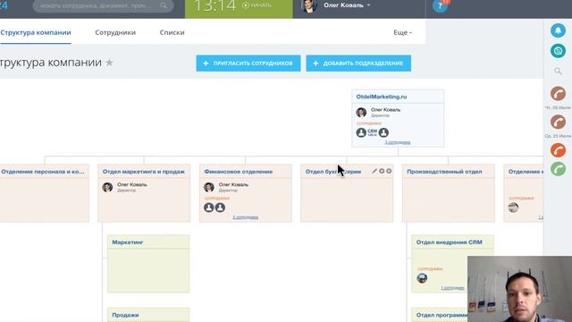The height and width of the screenshot is (322, 572).
Task: Start the workday with Начать button
Action: coord(257,5)
